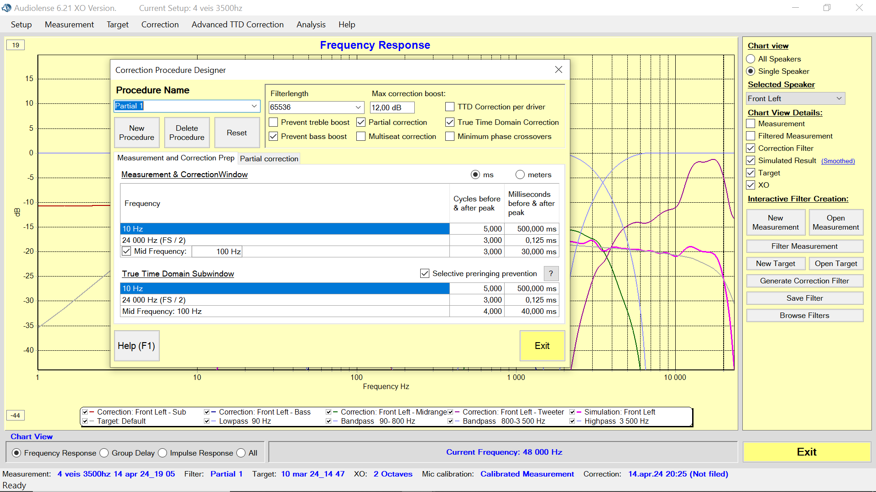This screenshot has width=876, height=492.
Task: Click Generate Correction Filter button
Action: pyautogui.click(x=804, y=281)
